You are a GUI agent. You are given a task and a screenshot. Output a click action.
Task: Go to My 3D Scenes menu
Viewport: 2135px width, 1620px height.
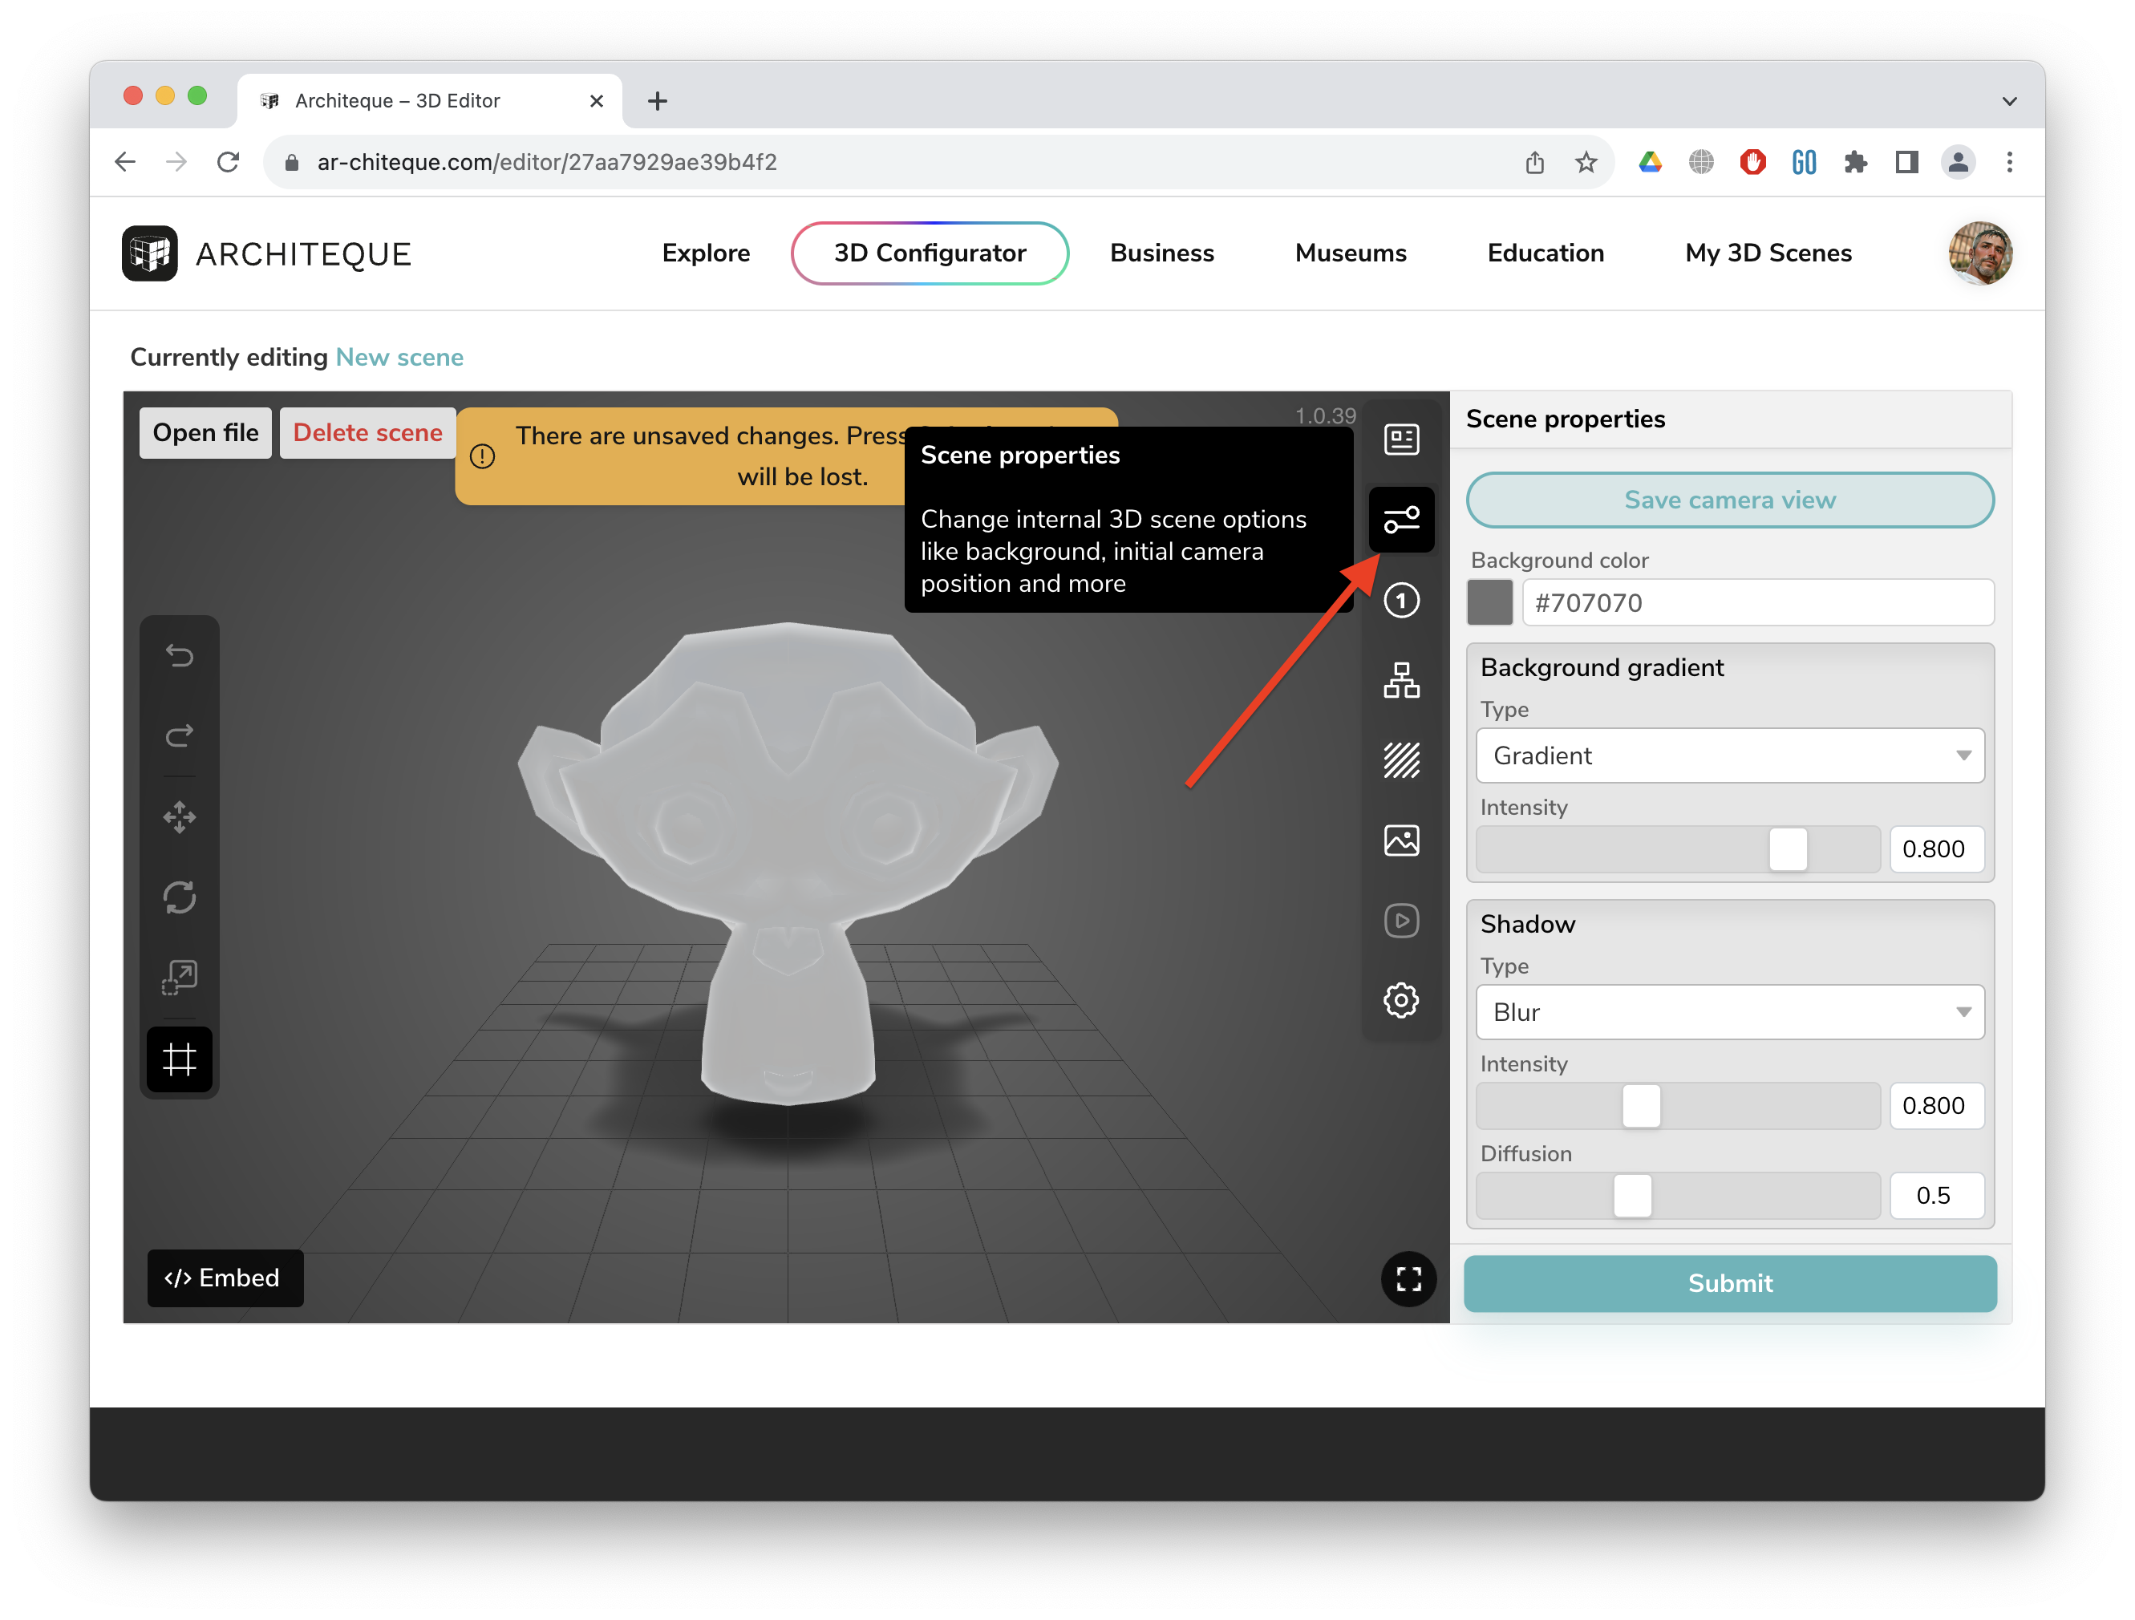[1767, 253]
